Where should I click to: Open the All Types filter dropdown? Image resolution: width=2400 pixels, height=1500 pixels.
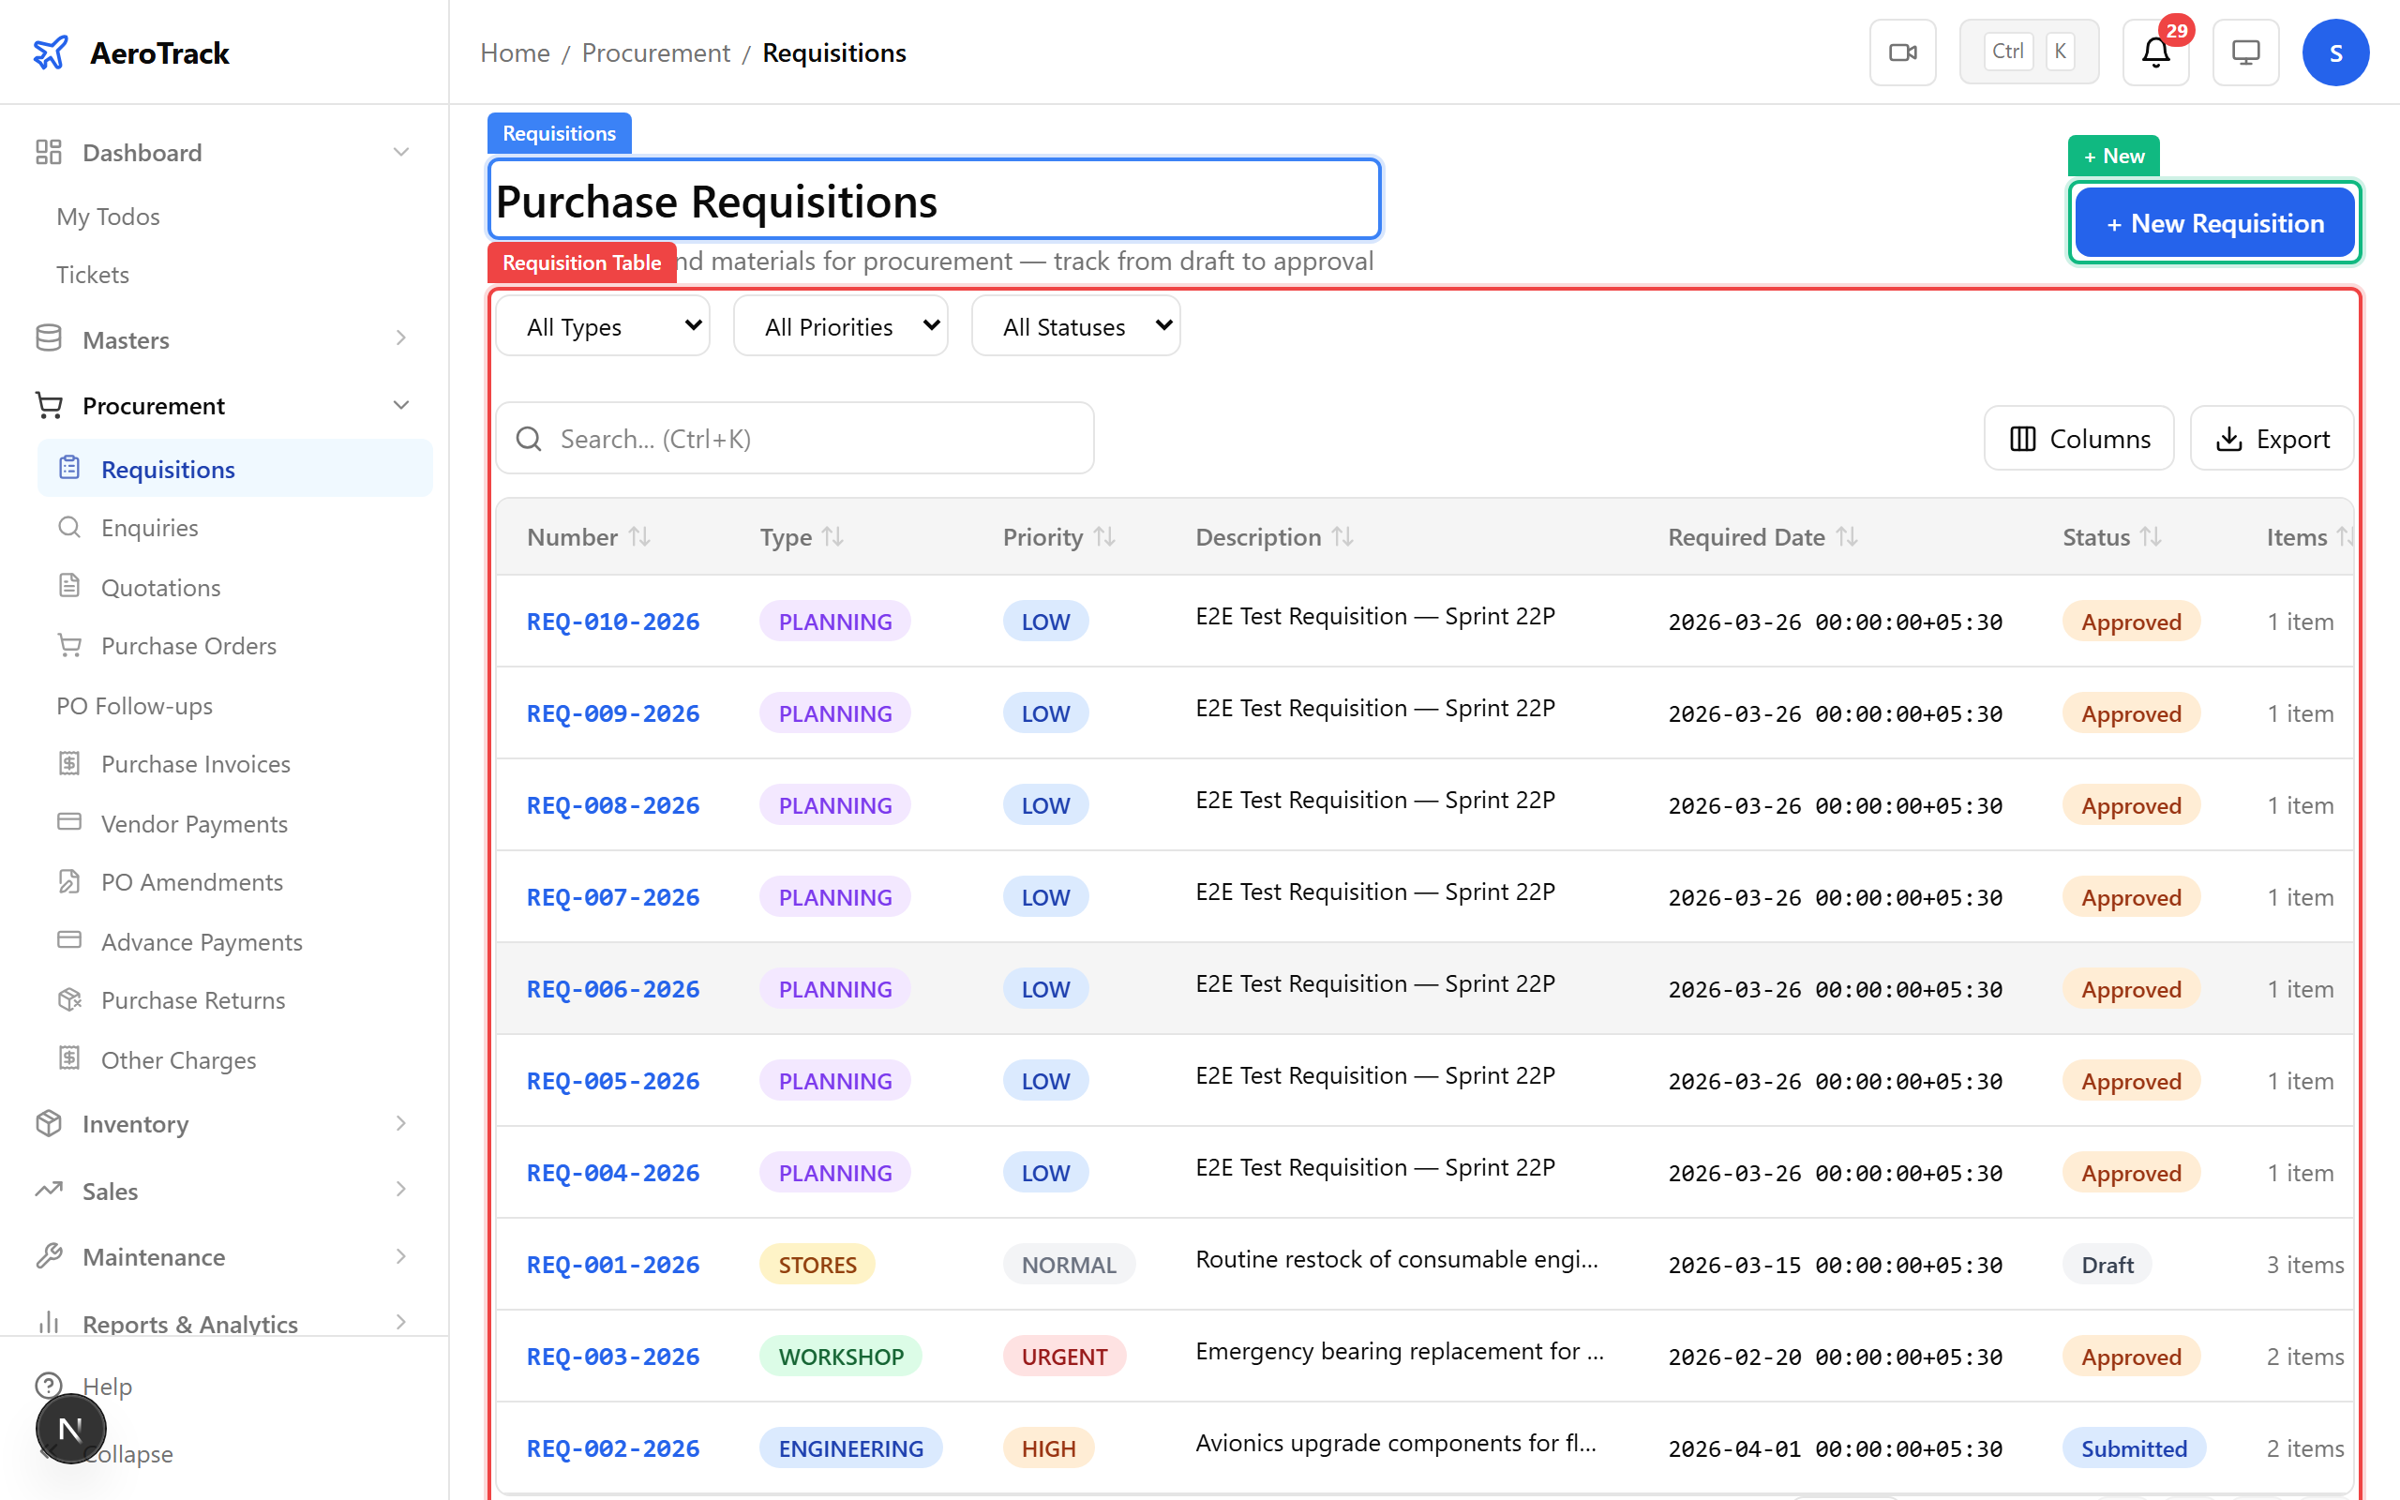[x=602, y=325]
